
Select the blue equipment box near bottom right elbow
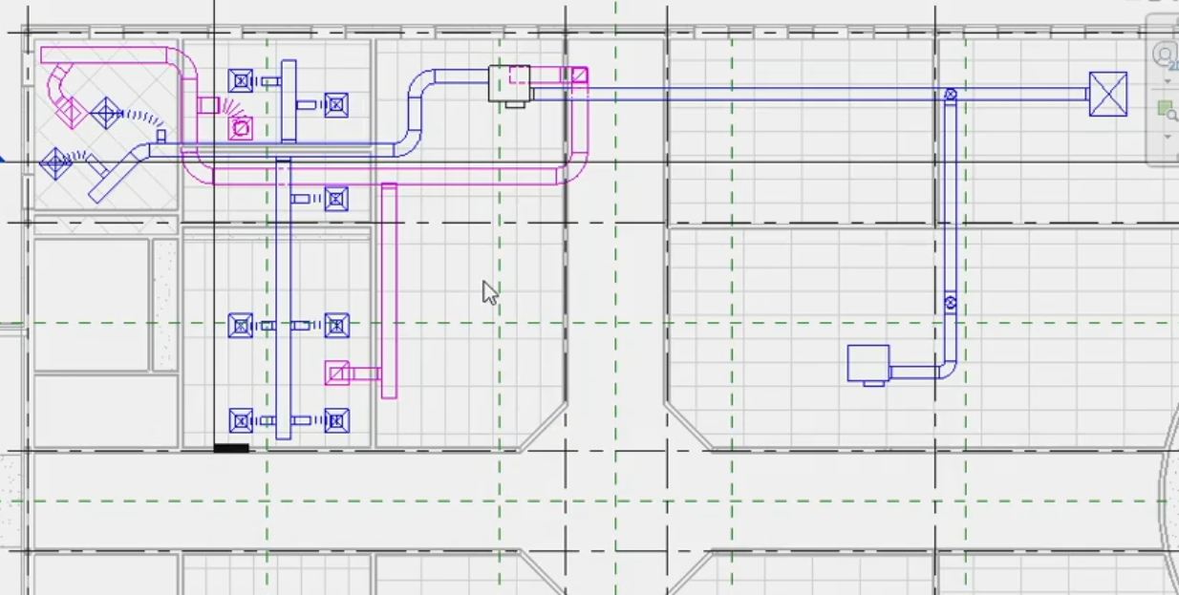868,364
